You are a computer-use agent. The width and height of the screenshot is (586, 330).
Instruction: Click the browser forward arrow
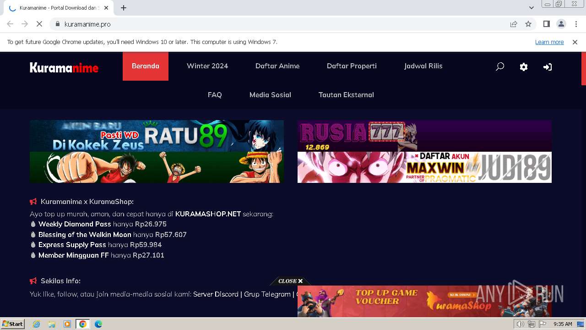click(x=25, y=24)
